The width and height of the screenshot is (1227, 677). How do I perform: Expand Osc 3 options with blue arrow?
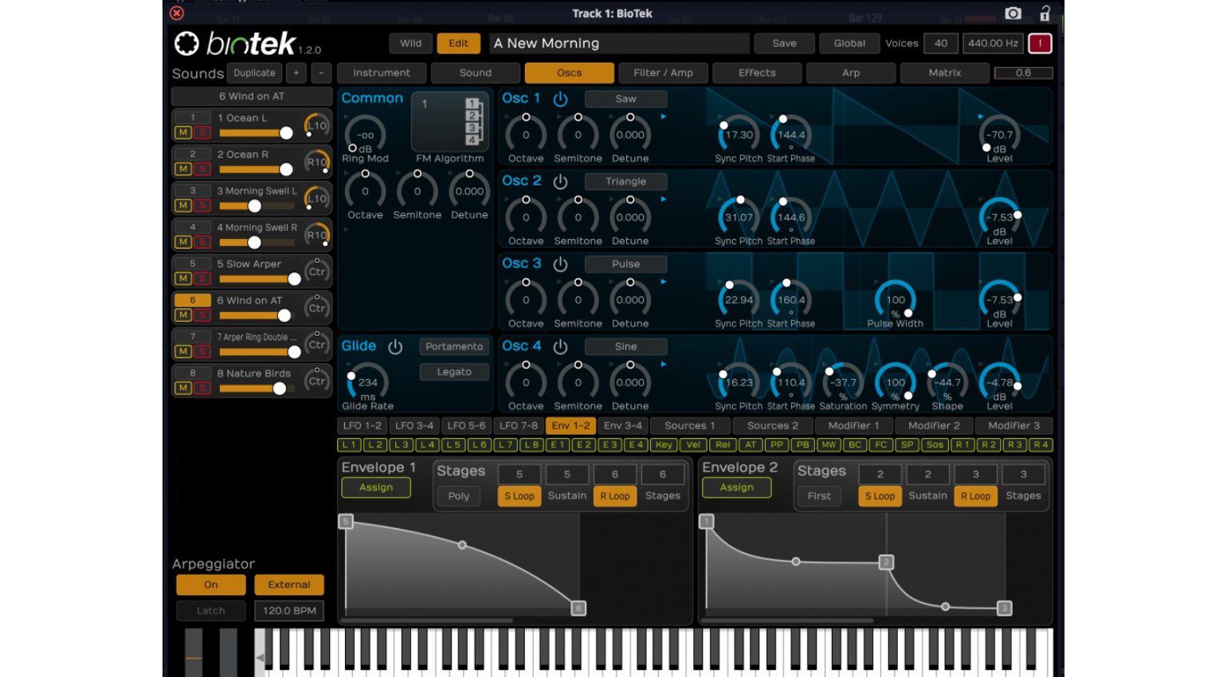pos(663,282)
